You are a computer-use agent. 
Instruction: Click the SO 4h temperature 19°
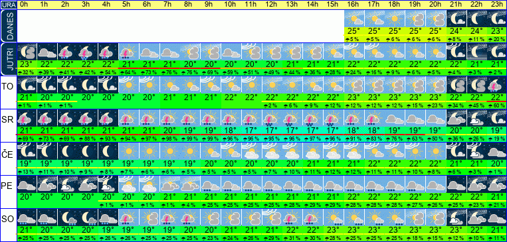point(108,230)
